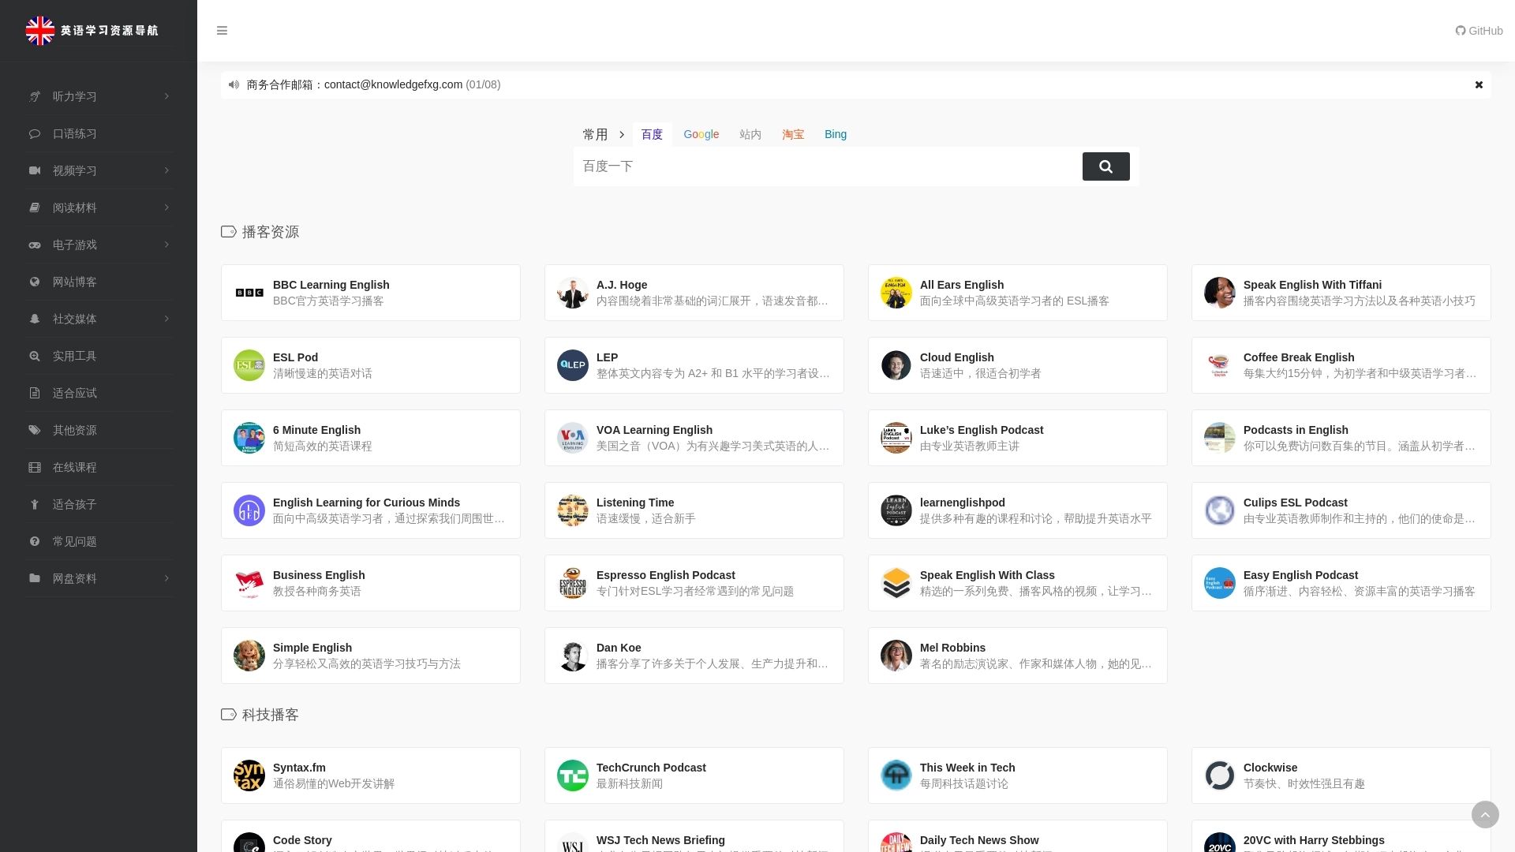This screenshot has width=1515, height=852.
Task: Click the 其他资源 tags icon
Action: pos(35,430)
